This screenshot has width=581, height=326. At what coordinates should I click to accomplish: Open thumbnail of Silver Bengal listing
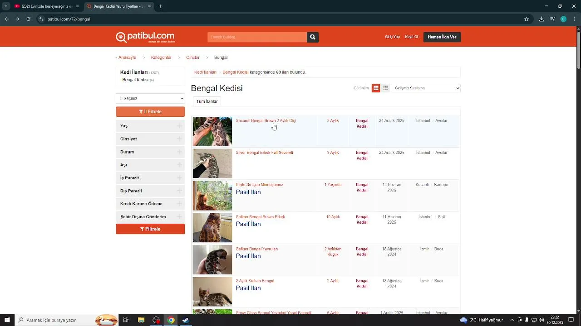[x=212, y=163]
